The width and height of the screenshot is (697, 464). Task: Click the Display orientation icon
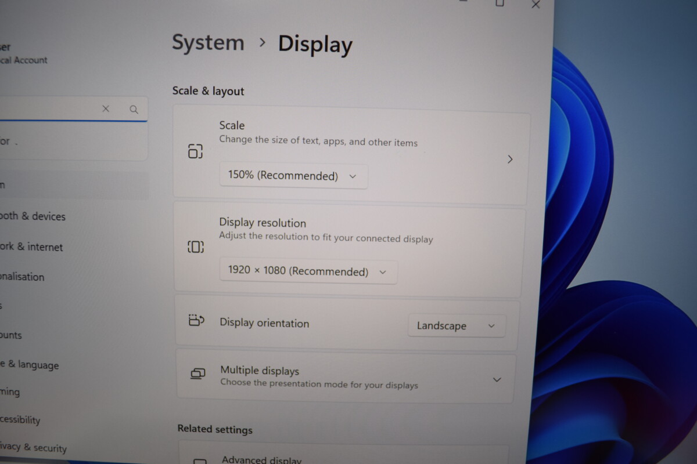tap(197, 320)
